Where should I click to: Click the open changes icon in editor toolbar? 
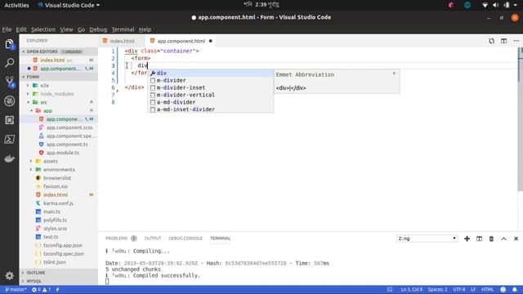pos(491,41)
